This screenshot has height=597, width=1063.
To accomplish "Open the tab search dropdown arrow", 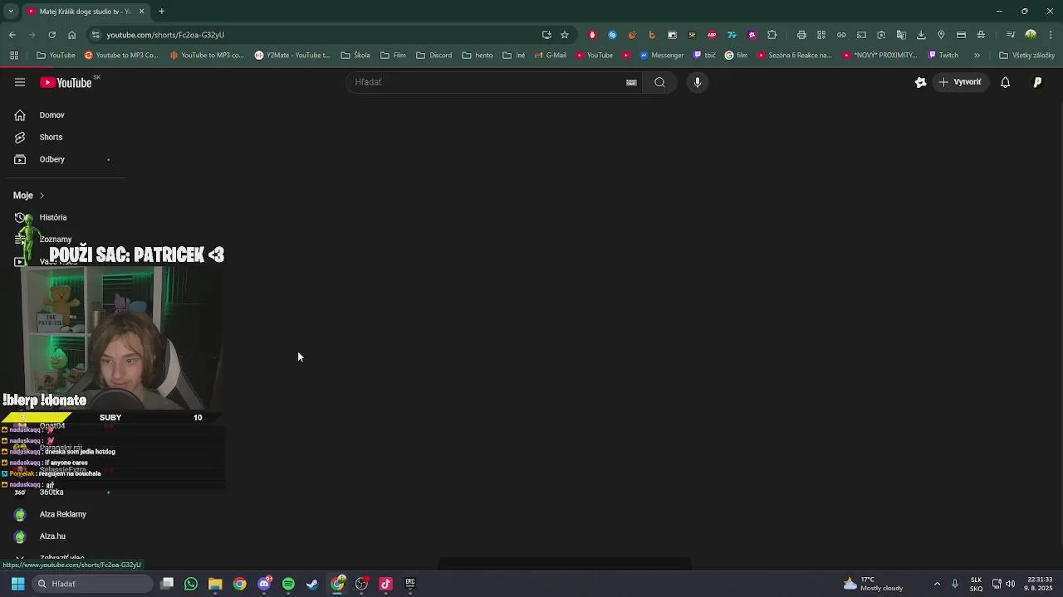I will coord(11,12).
